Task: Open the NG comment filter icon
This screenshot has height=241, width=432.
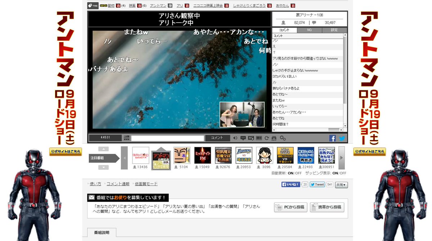Action: pos(251,138)
